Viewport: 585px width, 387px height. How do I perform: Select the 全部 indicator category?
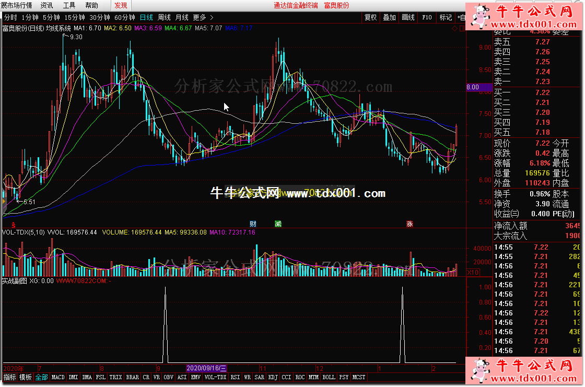(x=41, y=377)
